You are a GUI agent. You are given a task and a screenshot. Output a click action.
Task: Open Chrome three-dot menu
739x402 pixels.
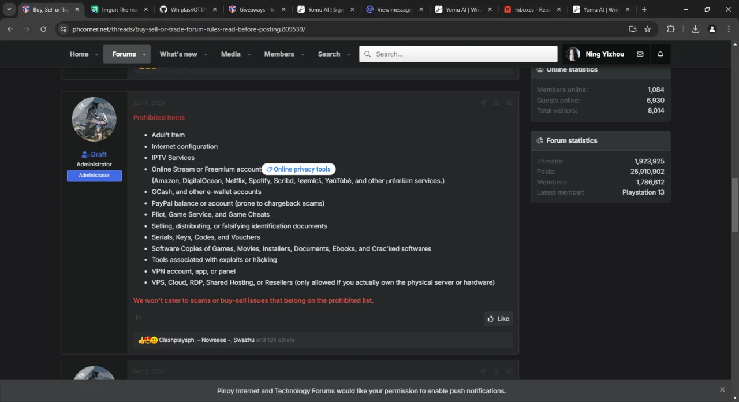728,29
